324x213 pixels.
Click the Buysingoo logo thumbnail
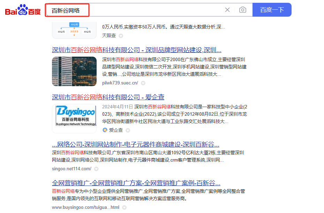[74, 118]
